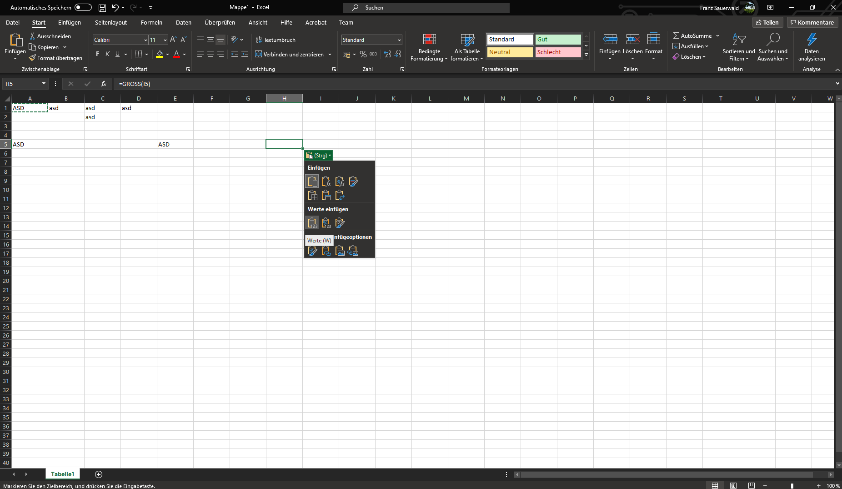Switch to the Seitenlayout tab
Screen dimensions: 842x489
[x=111, y=22]
